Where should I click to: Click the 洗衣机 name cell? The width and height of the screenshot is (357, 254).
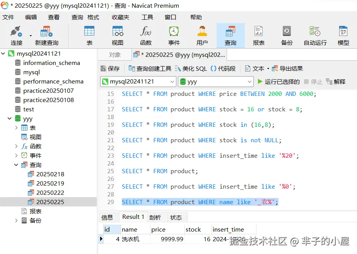click(x=135, y=239)
